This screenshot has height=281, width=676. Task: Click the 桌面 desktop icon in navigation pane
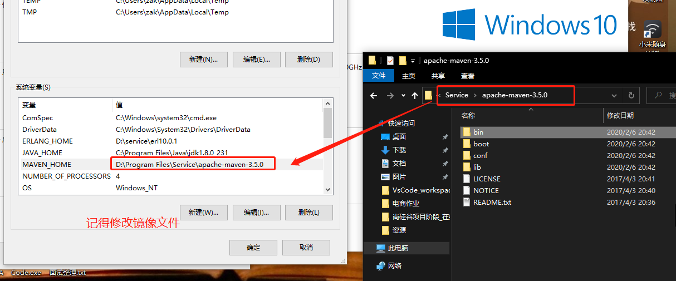385,137
